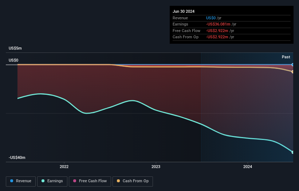Click the Past label on chart

click(286, 57)
